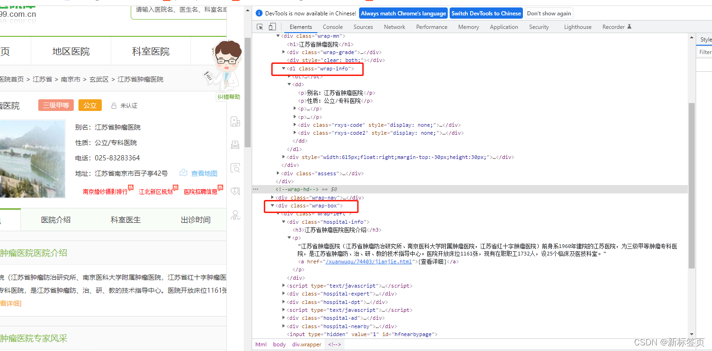Click the lock icon next to 未认证
The height and width of the screenshot is (351, 712).
(113, 106)
